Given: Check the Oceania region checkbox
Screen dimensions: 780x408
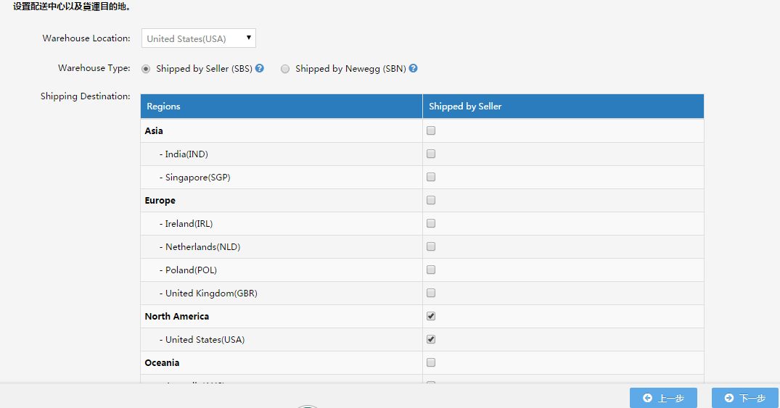Looking at the screenshot, I should pyautogui.click(x=431, y=363).
